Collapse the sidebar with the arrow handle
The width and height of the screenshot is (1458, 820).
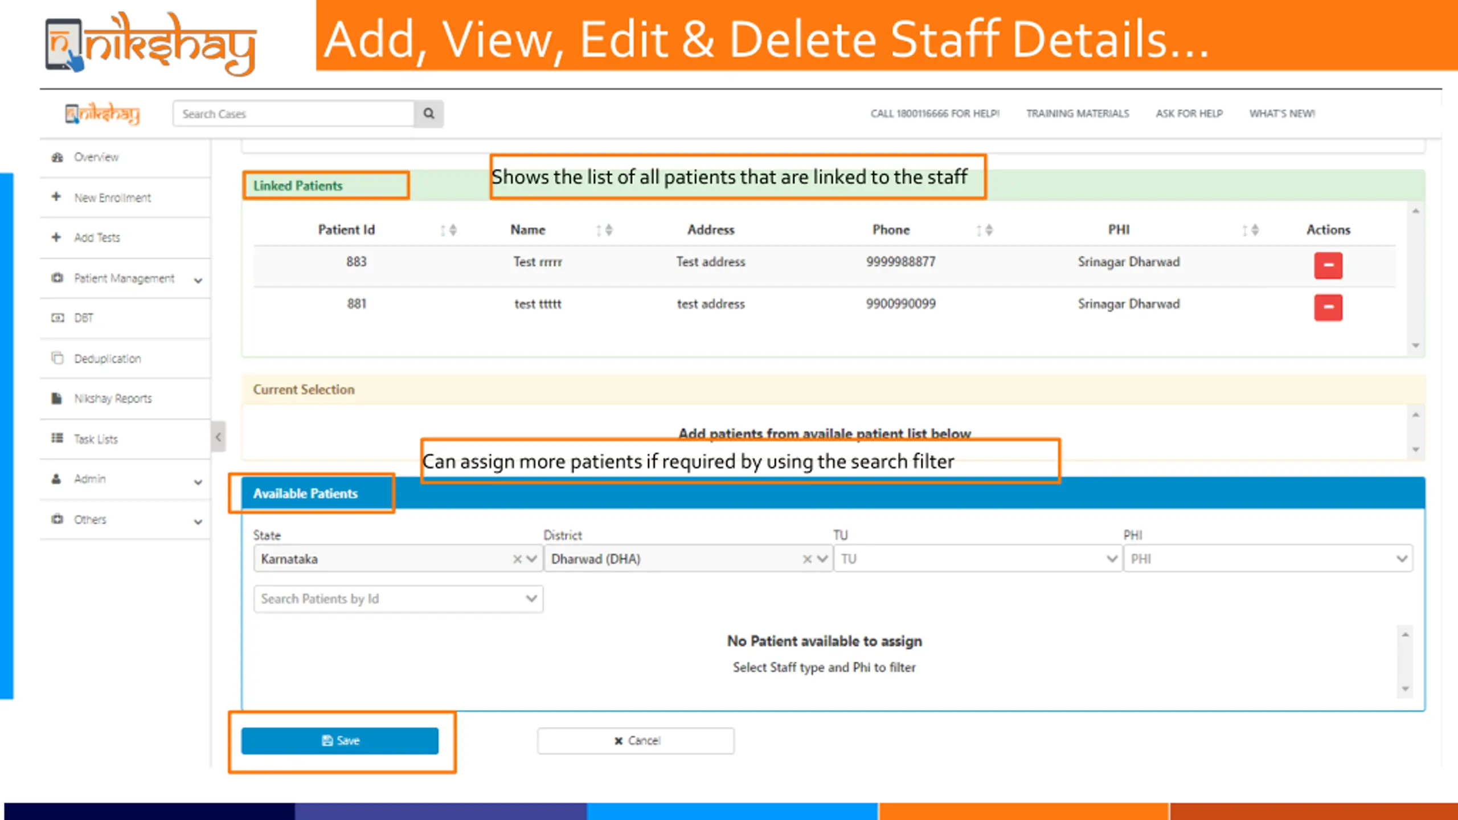218,437
